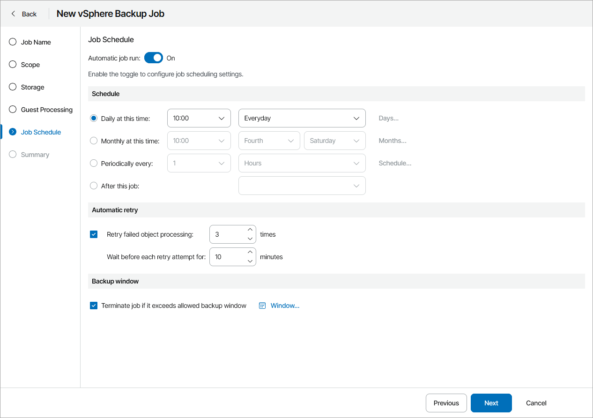Viewport: 593px width, 418px height.
Task: Click the calendar icon beside Window link
Action: [262, 306]
